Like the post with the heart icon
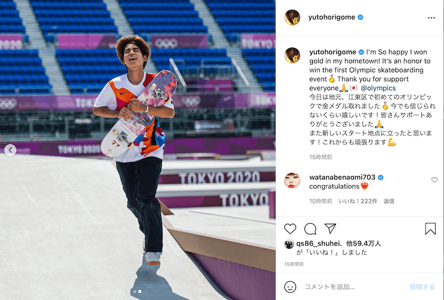Viewport: 444px width, 300px height. coord(290,229)
